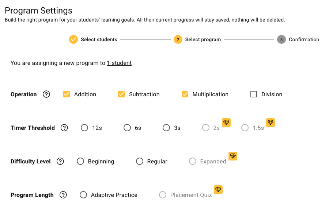
Task: Uncheck the Multiplication checkbox
Action: [185, 94]
